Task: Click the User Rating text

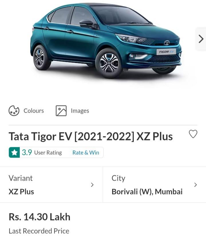Action: [x=48, y=153]
